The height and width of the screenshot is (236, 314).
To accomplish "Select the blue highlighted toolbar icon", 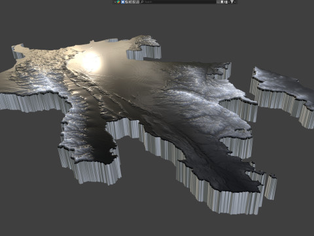I will [x=123, y=2].
